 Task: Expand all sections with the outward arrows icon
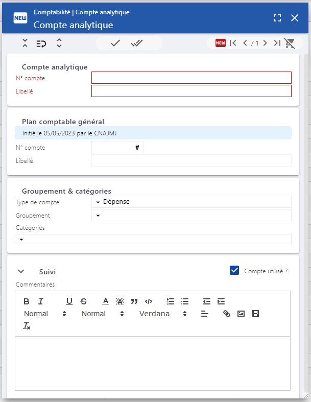pos(59,43)
